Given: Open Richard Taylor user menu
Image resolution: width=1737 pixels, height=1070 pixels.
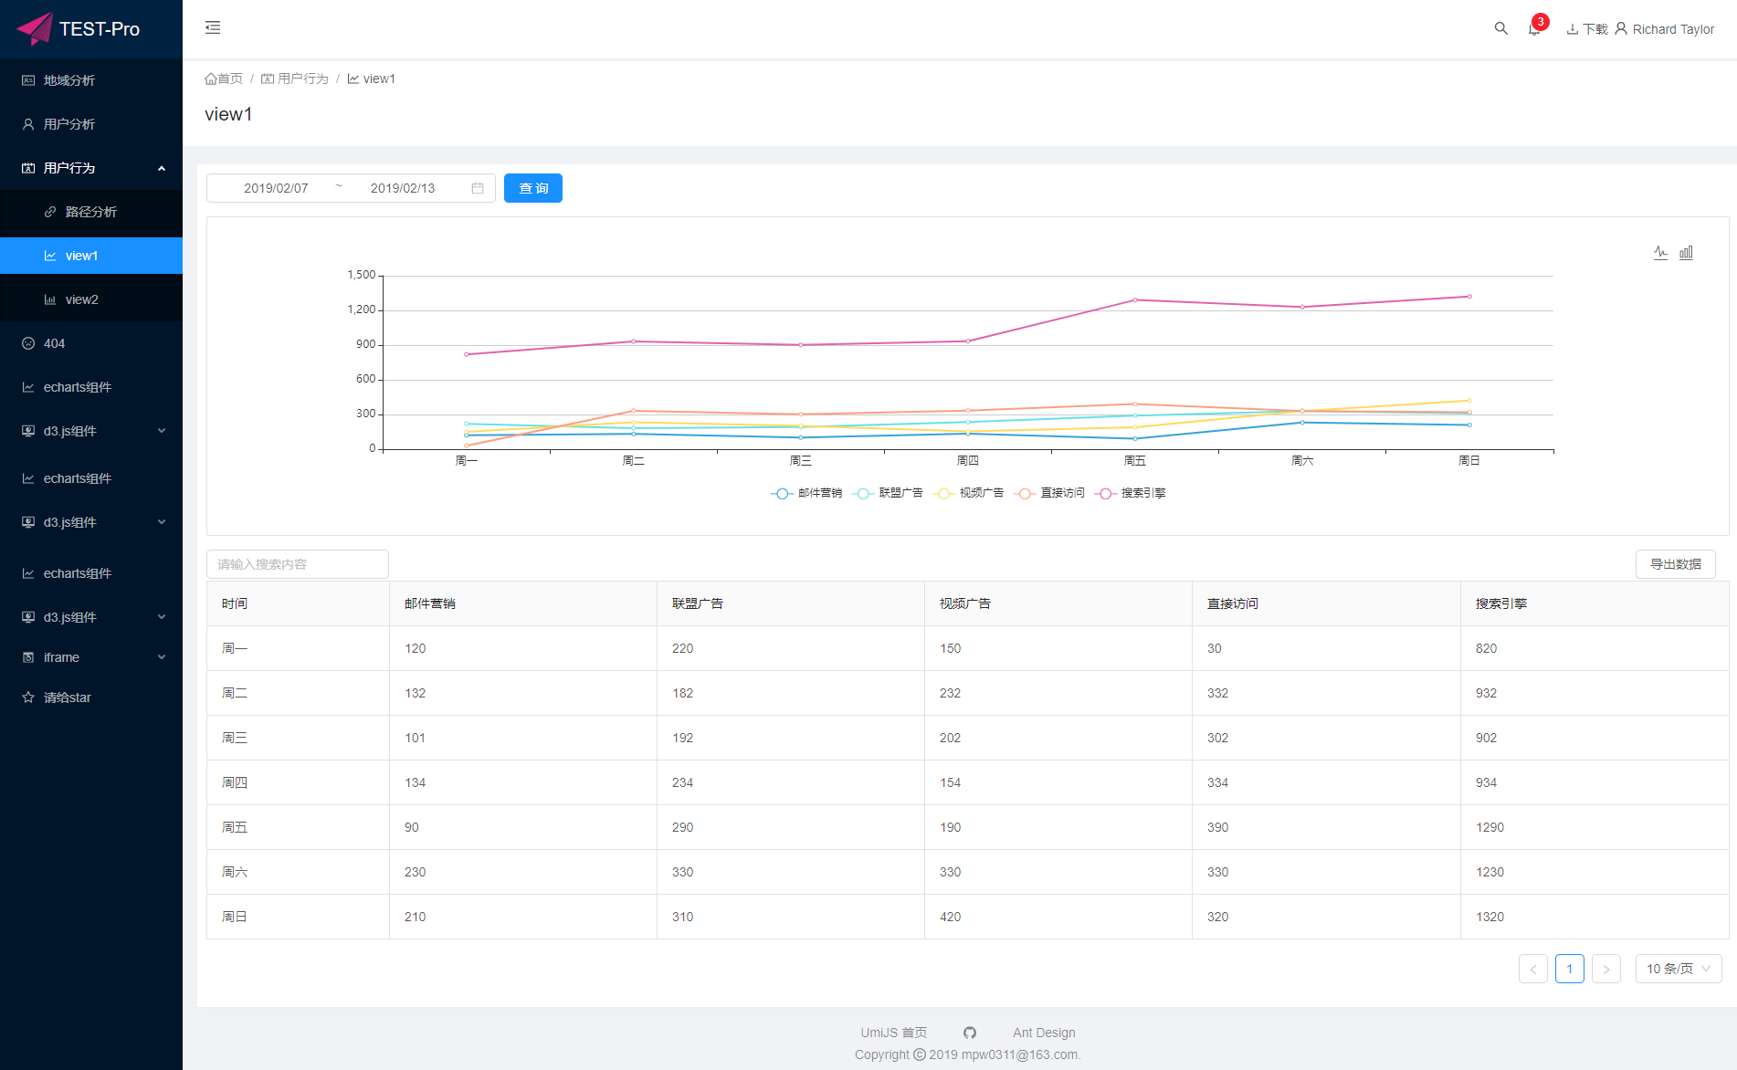Looking at the screenshot, I should 1664,29.
